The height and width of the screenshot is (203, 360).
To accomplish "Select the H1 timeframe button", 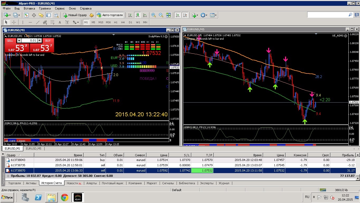I will click(x=116, y=22).
